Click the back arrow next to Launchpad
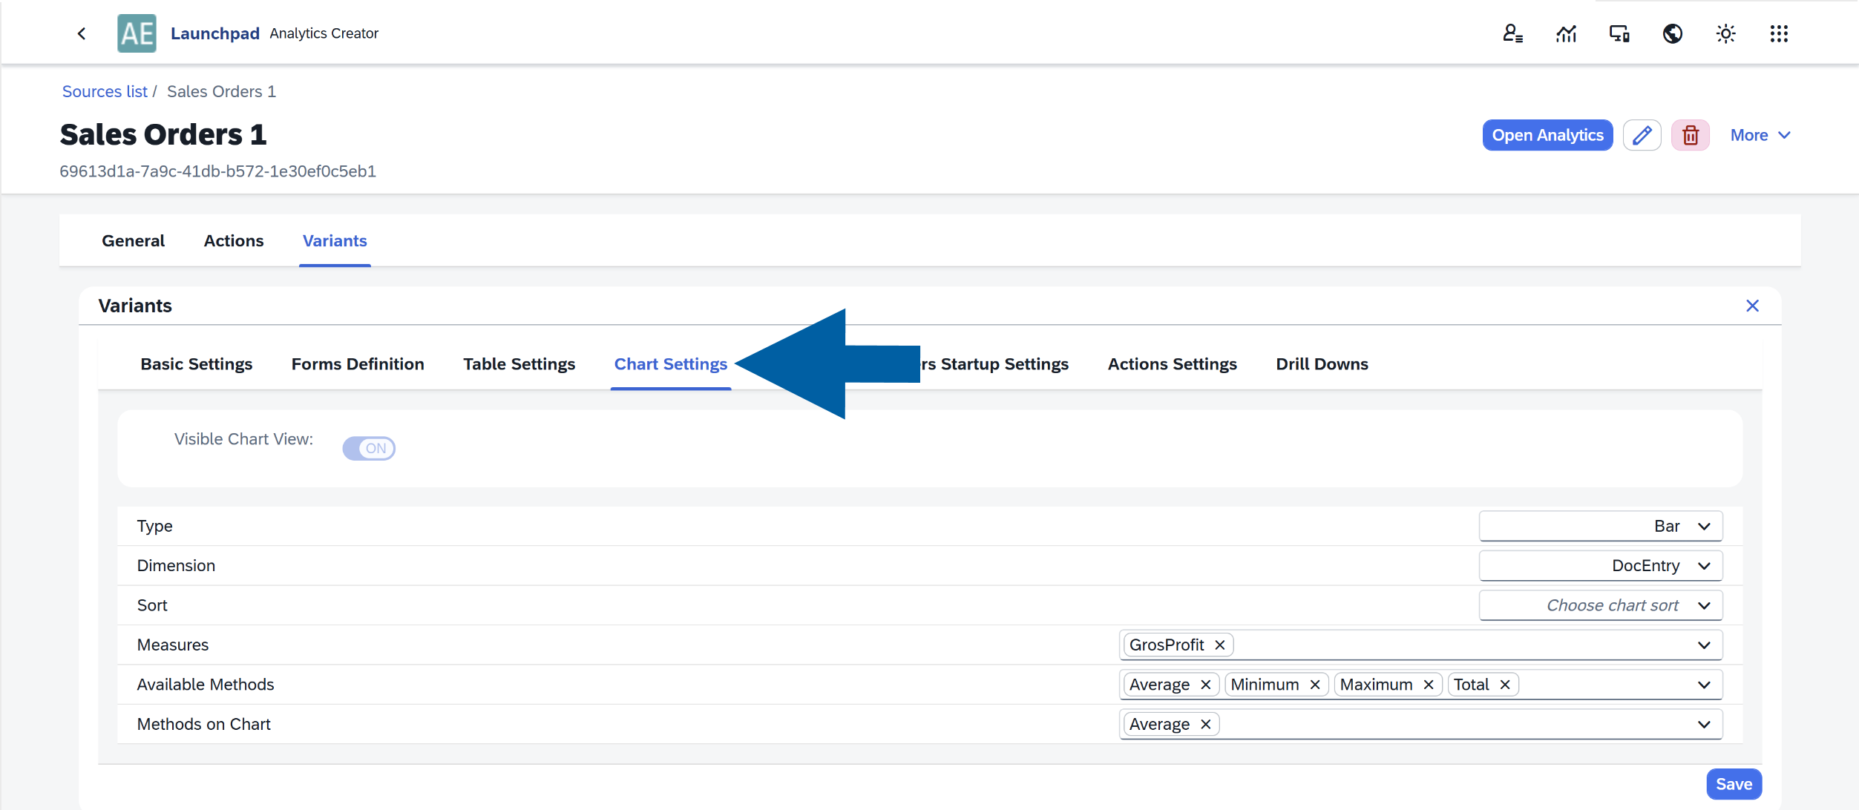Screen dimensions: 1859x810 pyautogui.click(x=82, y=33)
